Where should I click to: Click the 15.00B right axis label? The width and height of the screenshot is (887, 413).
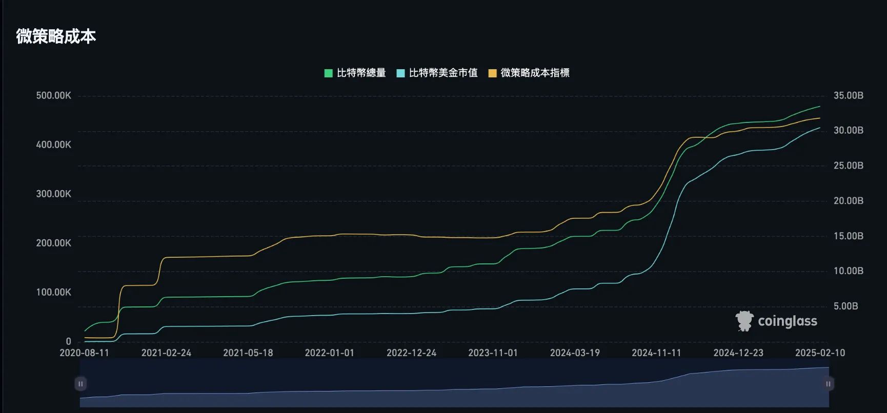coord(848,236)
